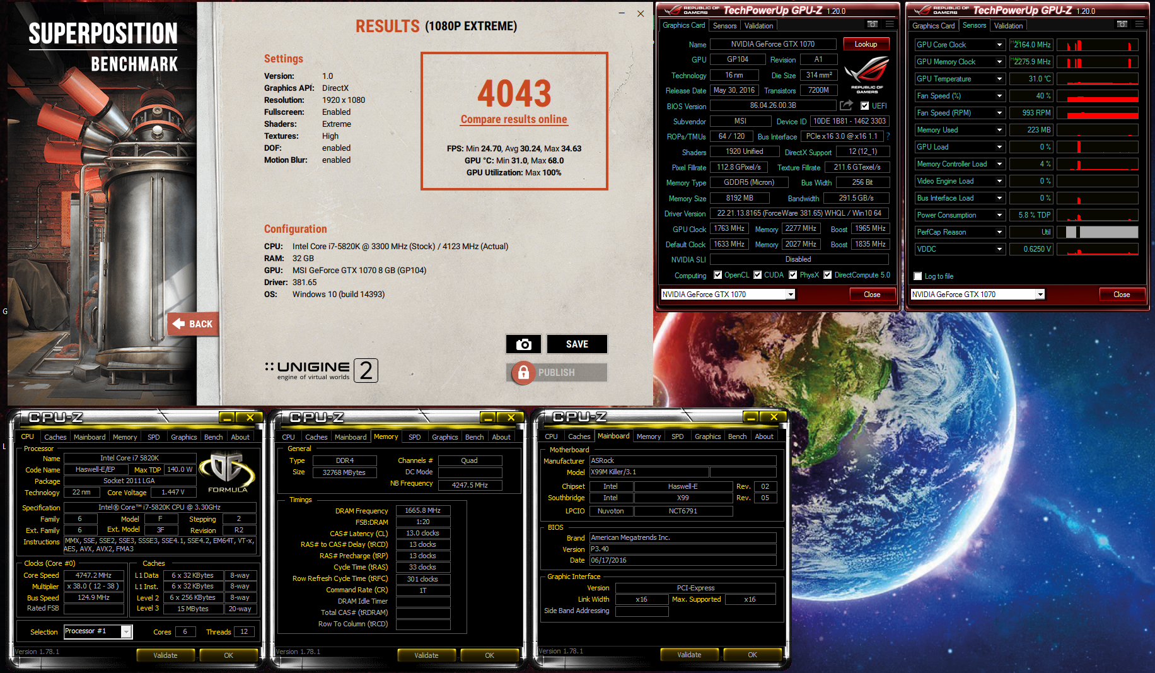Open the GPU selector dropdown in Sensors window
Viewport: 1155px width, 673px height.
pos(1040,295)
